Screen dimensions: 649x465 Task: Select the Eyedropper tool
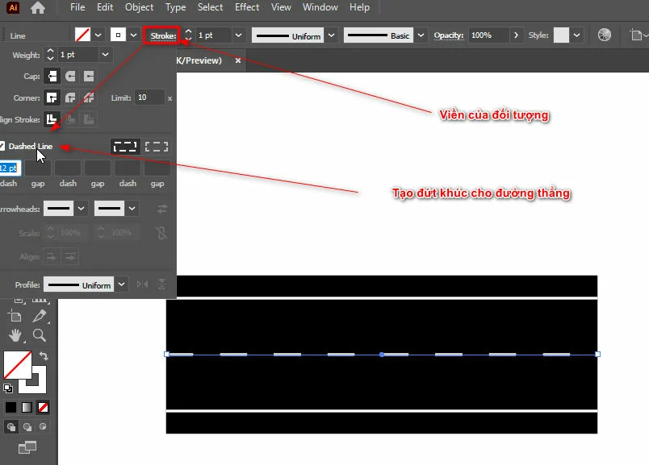click(39, 316)
